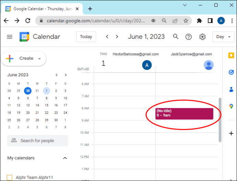The image size is (237, 181).
Task: Collapse the My calendars section
Action: (65, 158)
